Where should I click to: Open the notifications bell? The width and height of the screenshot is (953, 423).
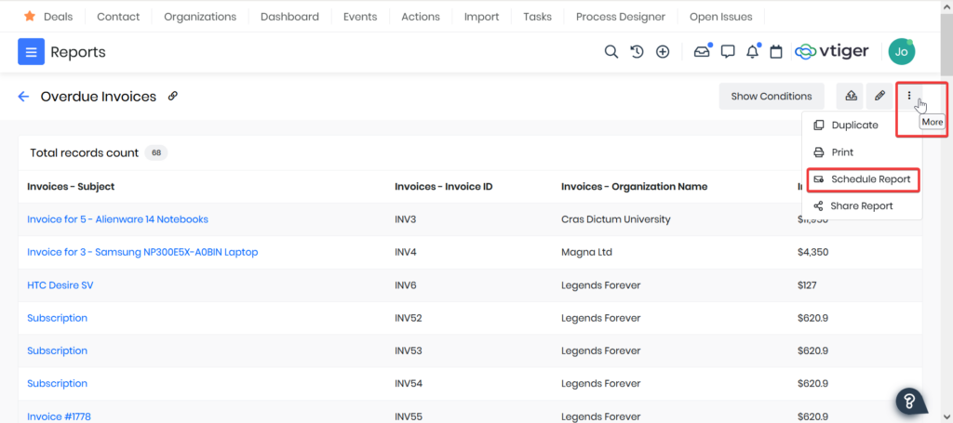pos(753,52)
